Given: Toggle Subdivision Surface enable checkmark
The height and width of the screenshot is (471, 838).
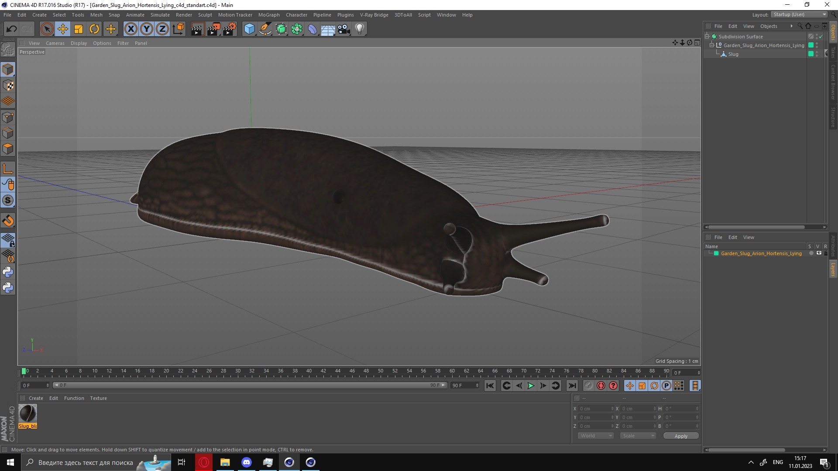Looking at the screenshot, I should pos(821,37).
